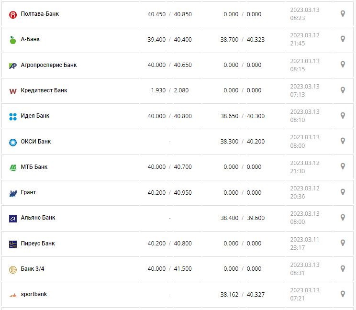Open the Пиреус Банк link
Viewport: 356px width, 310px height.
pos(38,244)
